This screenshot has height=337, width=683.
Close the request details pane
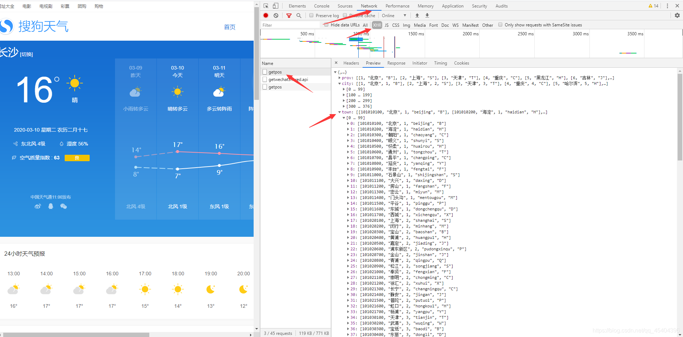tap(336, 63)
